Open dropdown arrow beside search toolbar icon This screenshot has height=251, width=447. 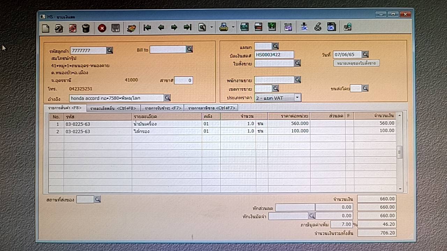212,28
